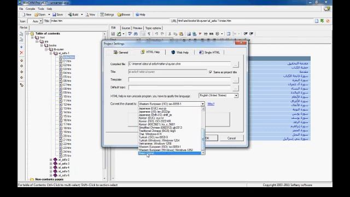This screenshot has width=350, height=197.
Task: Click the charset list scrollbar down arrow
Action: 203,153
